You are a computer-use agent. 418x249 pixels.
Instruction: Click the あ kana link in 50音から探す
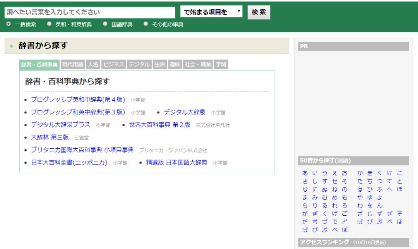point(305,173)
